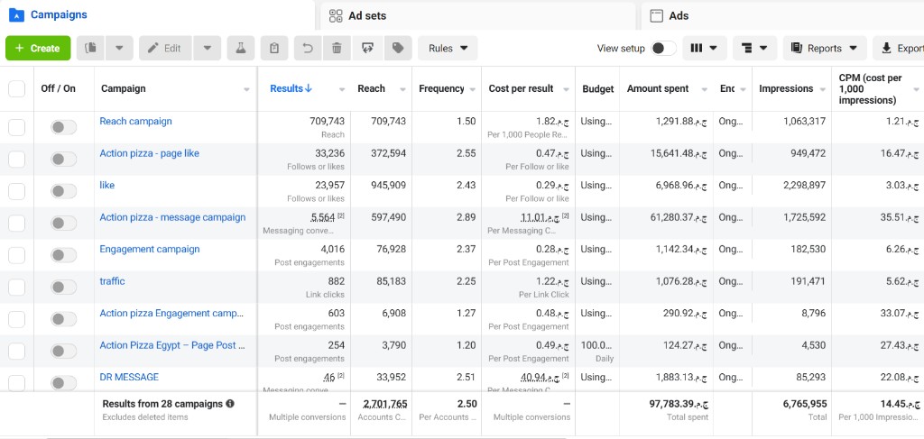Open the Engagement campaign link

click(150, 249)
